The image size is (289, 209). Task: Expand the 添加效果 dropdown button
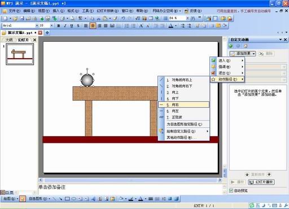pyautogui.click(x=243, y=54)
